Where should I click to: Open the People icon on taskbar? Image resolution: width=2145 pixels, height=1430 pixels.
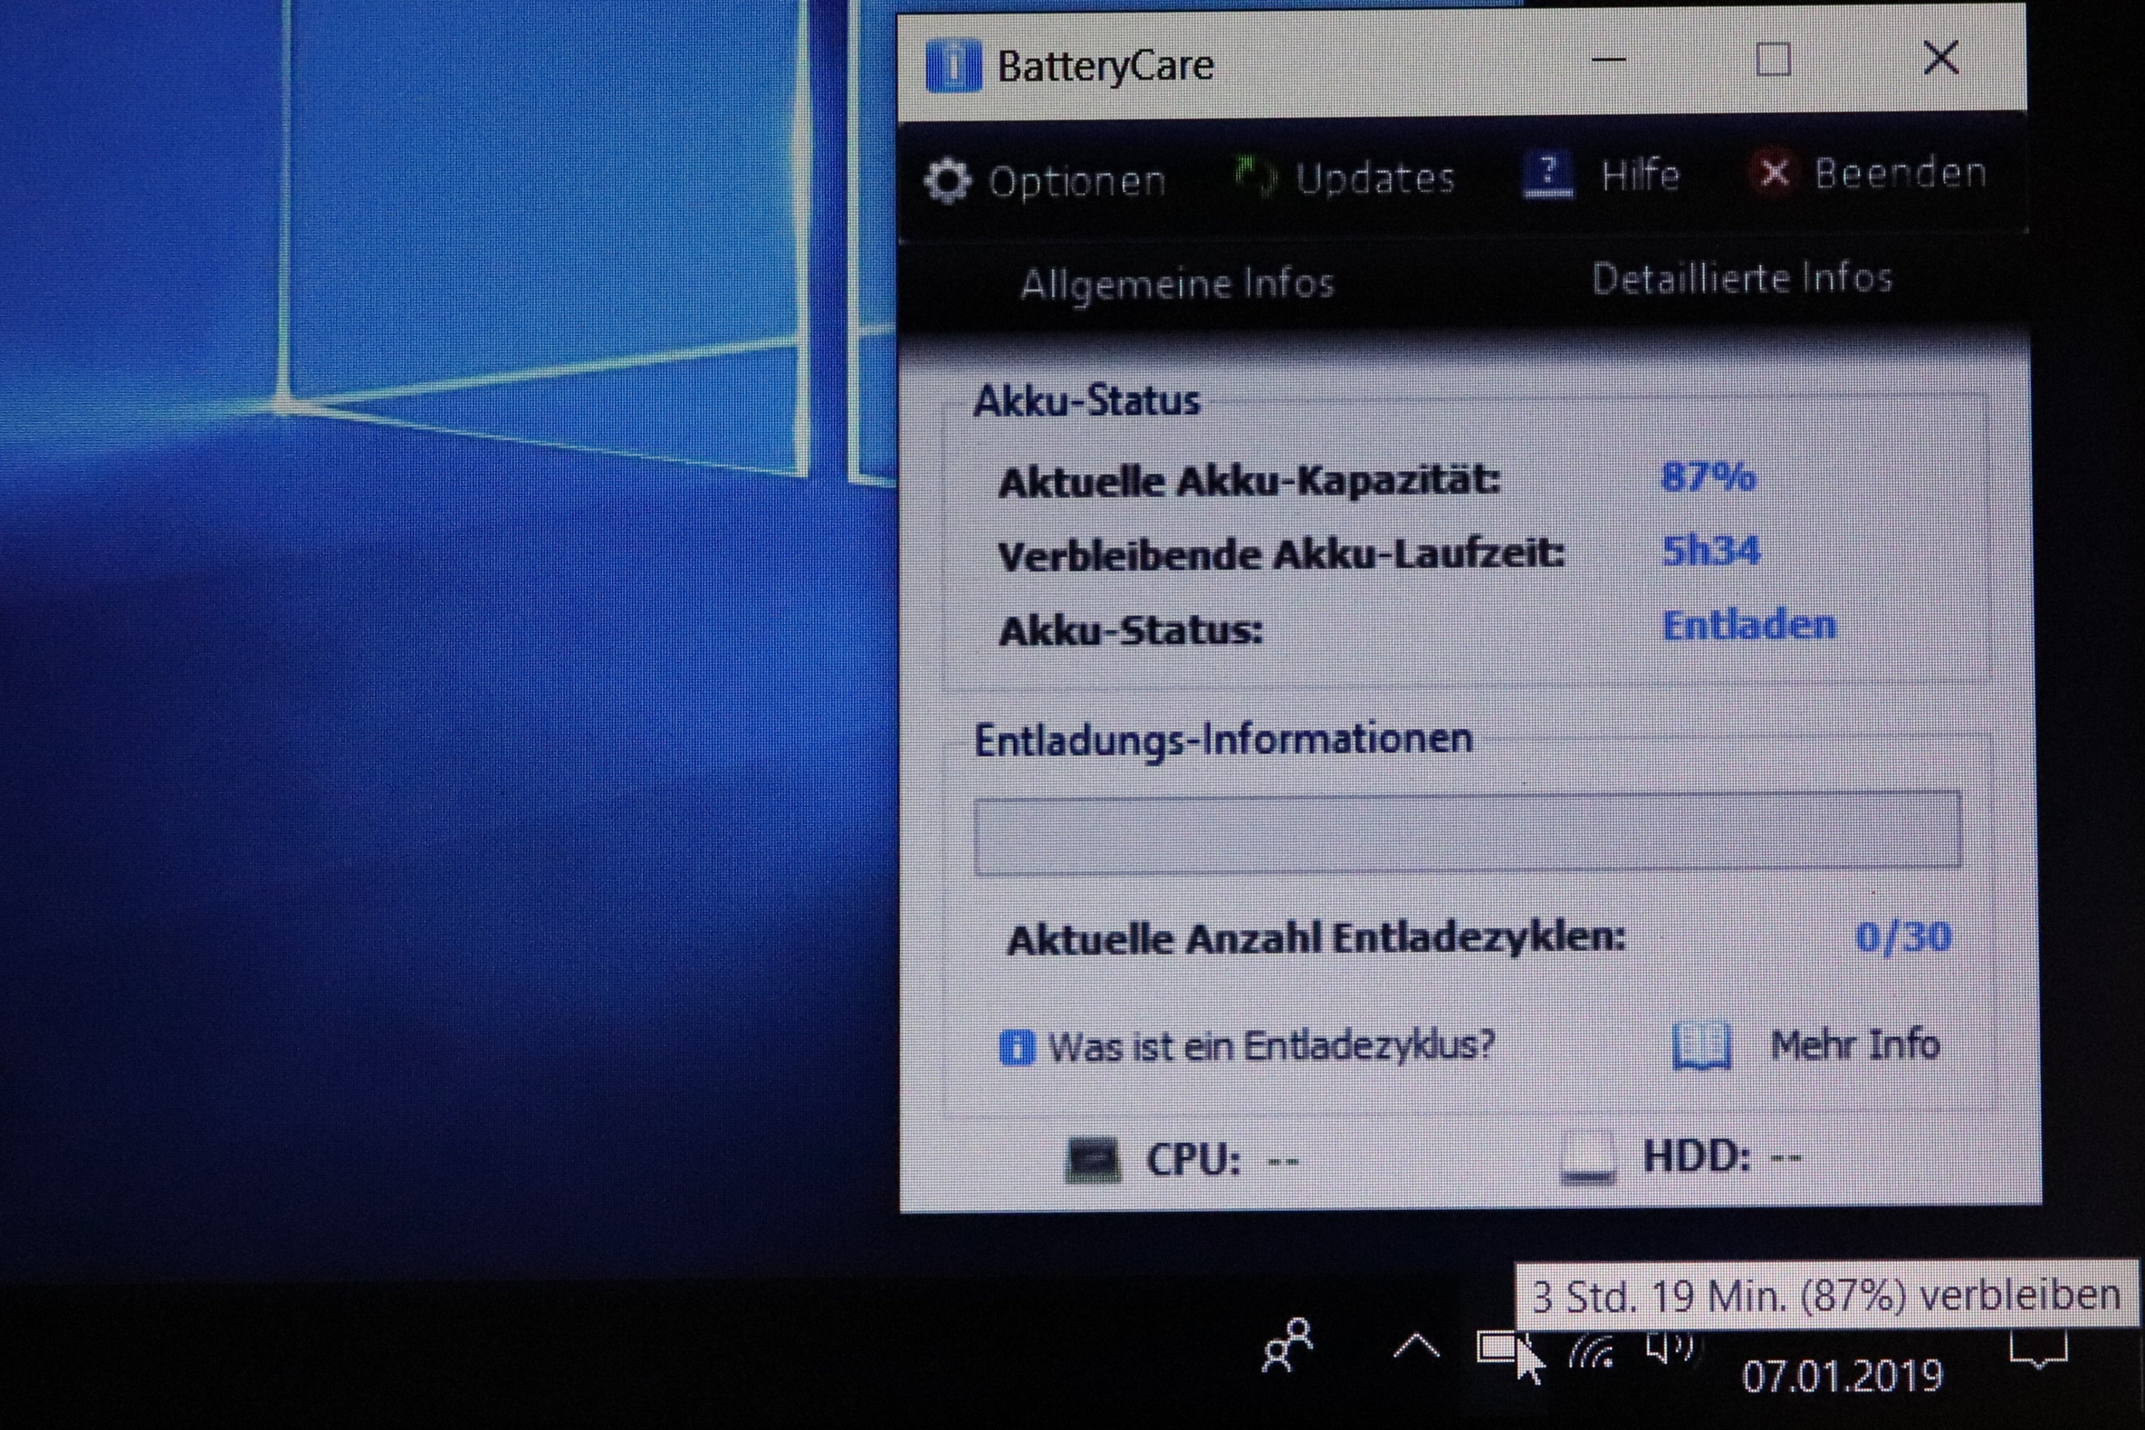point(1287,1345)
